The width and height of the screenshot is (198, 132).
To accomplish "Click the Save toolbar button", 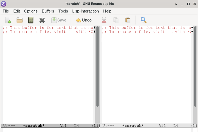I will click(59, 20).
